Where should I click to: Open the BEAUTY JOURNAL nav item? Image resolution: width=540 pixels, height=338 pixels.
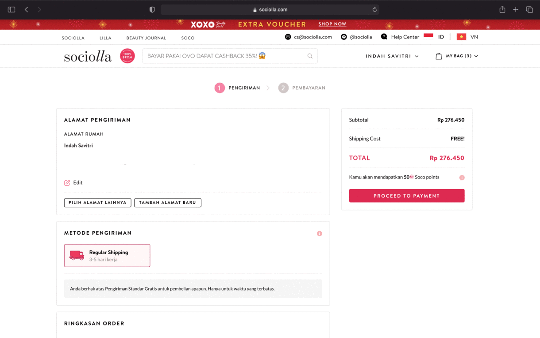tap(146, 38)
